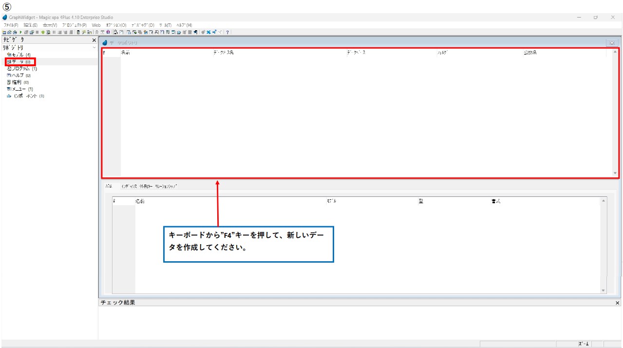Select the メニュー repository entry
The width and height of the screenshot is (623, 348).
point(20,89)
